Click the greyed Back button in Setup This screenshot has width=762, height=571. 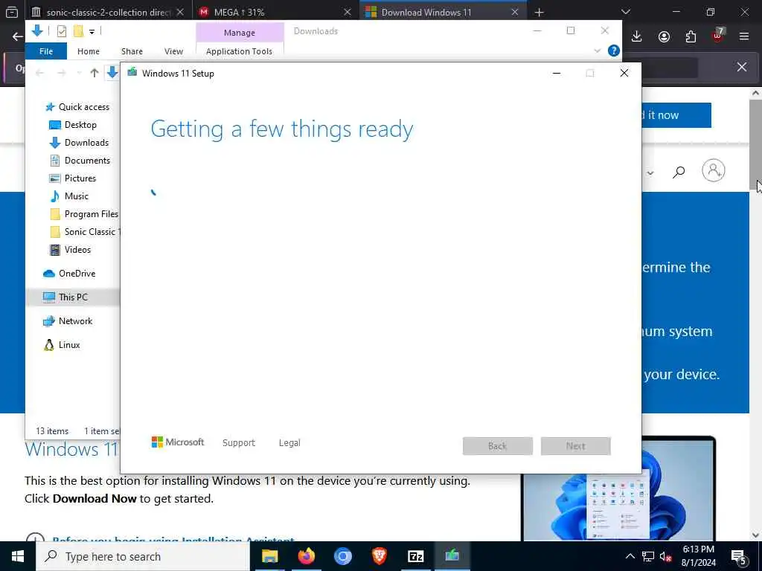click(x=497, y=446)
